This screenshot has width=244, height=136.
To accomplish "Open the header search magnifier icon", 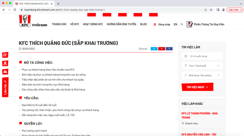I will point(182,24).
